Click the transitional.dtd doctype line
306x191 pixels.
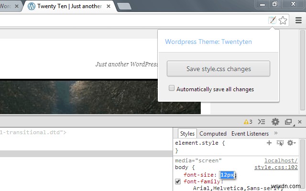(33, 132)
